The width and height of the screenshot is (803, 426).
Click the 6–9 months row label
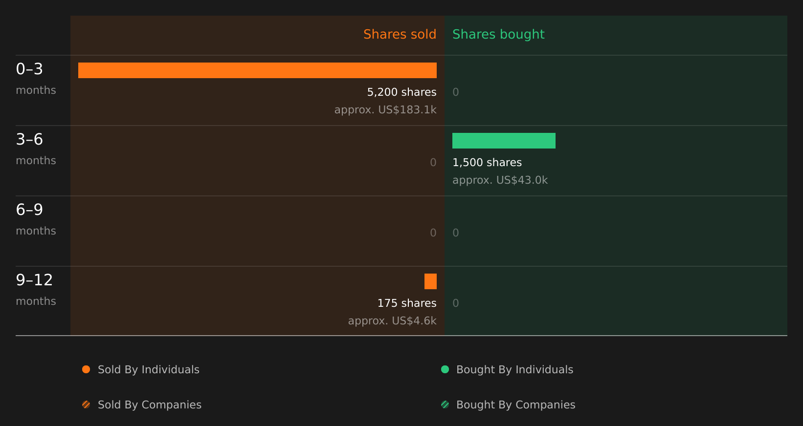click(x=36, y=219)
